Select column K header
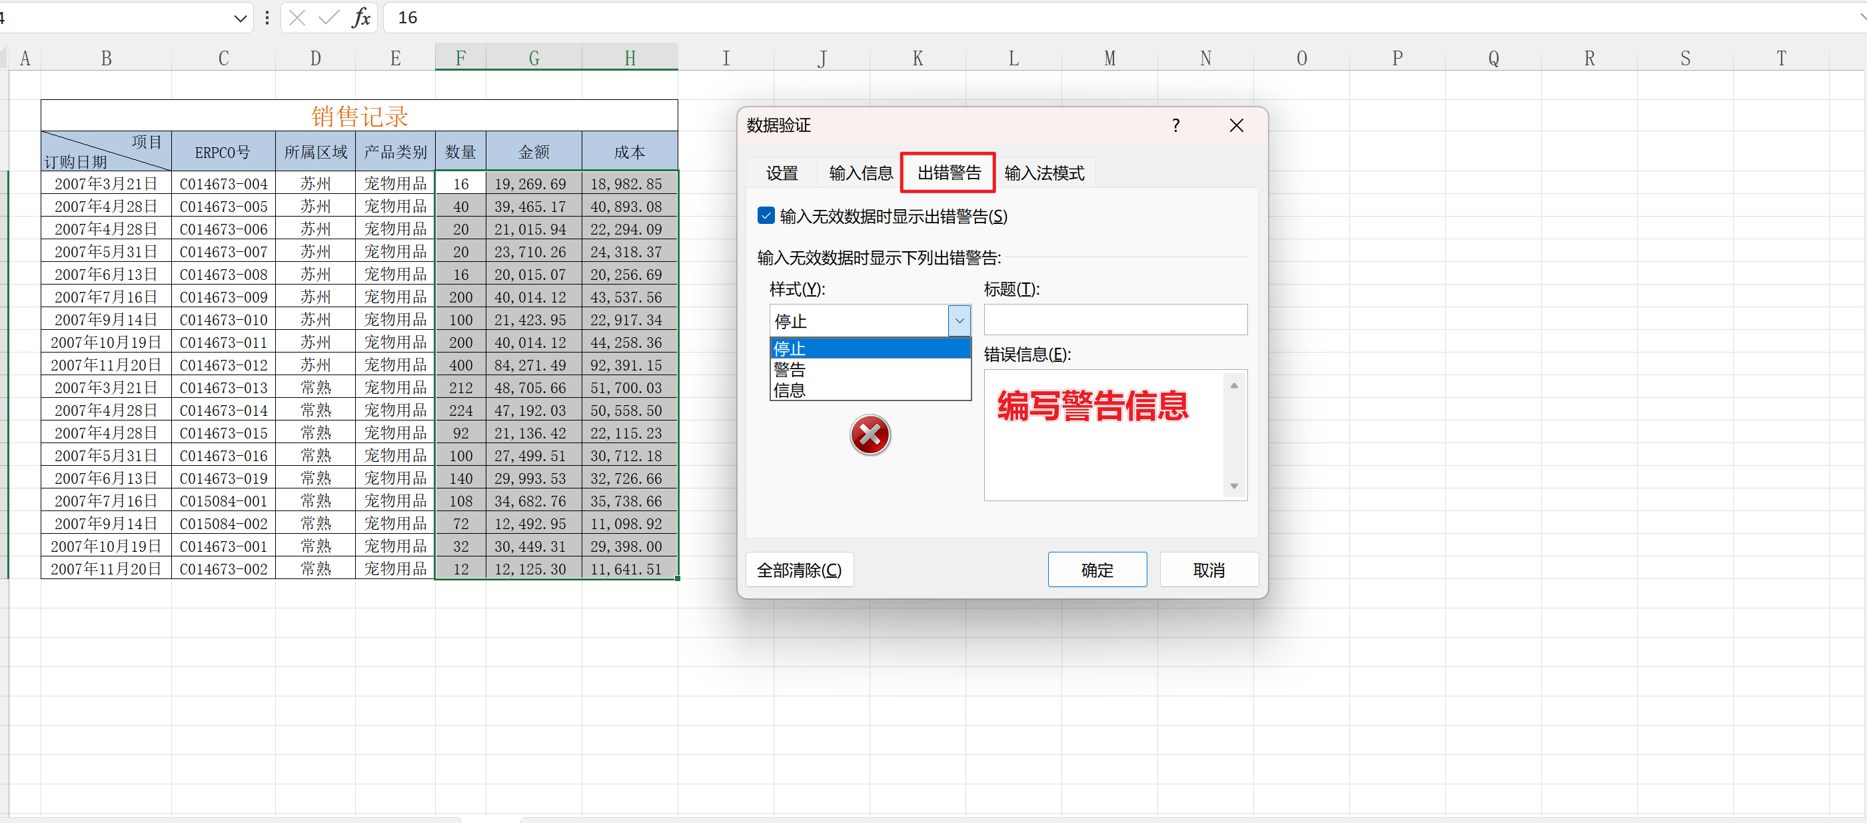This screenshot has width=1867, height=823. 918,58
